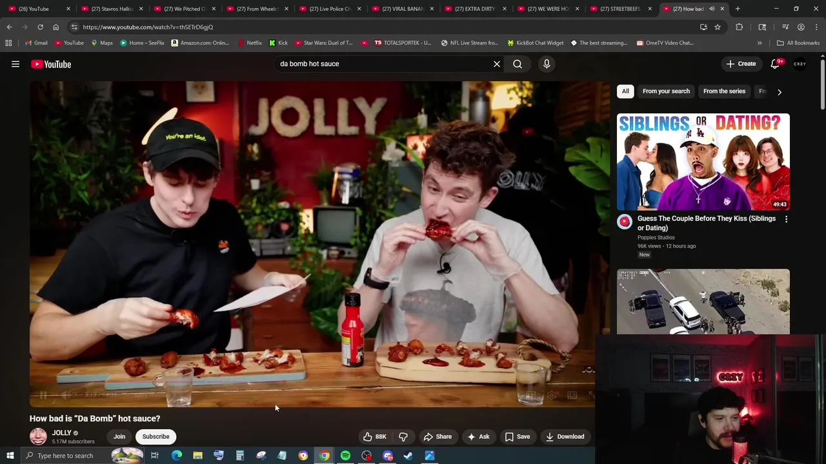Open Steam from the taskbar

[x=408, y=456]
